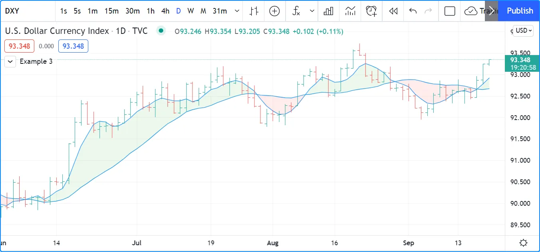The width and height of the screenshot is (540, 252).
Task: Open the financials bar chart icon
Action: pyautogui.click(x=328, y=11)
